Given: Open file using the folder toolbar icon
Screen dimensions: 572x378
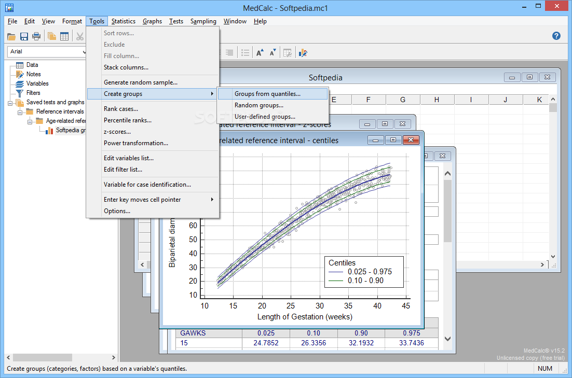Looking at the screenshot, I should [11, 36].
